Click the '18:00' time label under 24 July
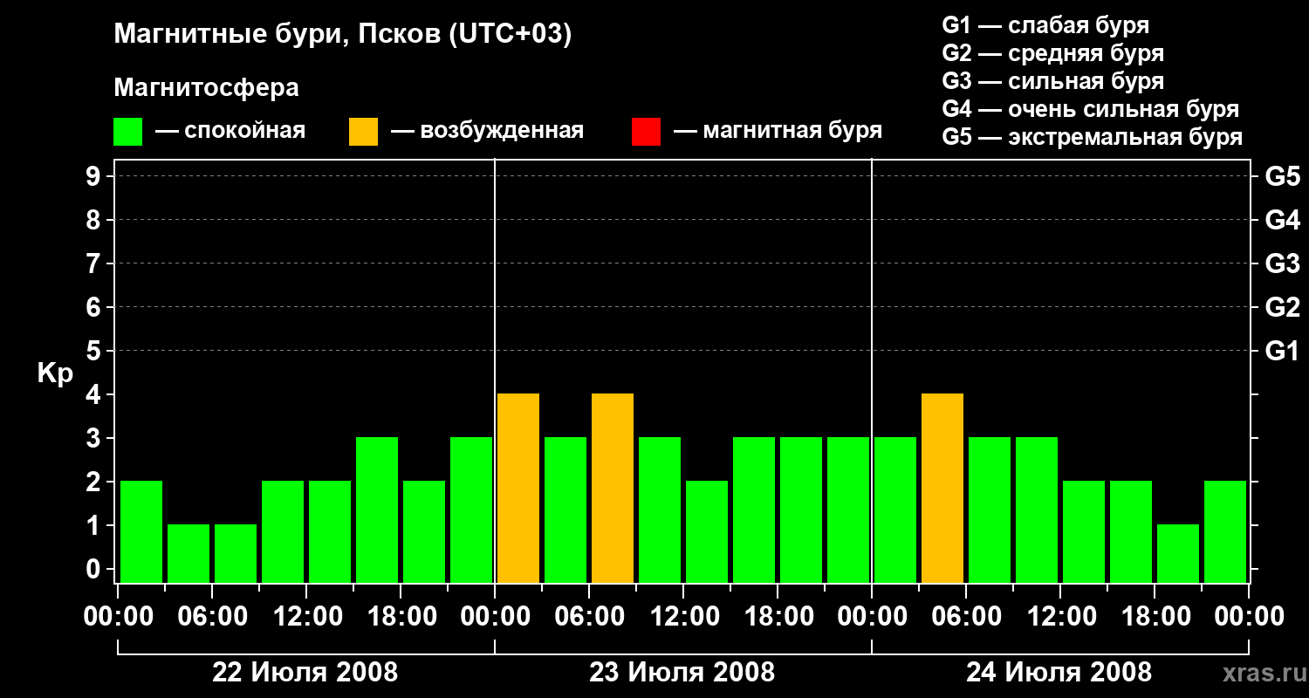This screenshot has height=698, width=1309. (x=1155, y=617)
